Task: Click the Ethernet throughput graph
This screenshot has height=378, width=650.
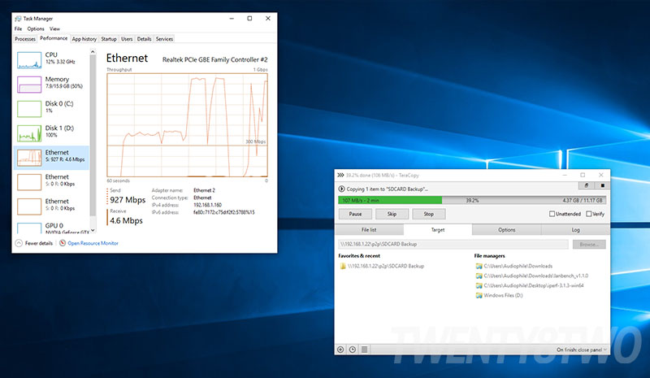Action: click(188, 125)
